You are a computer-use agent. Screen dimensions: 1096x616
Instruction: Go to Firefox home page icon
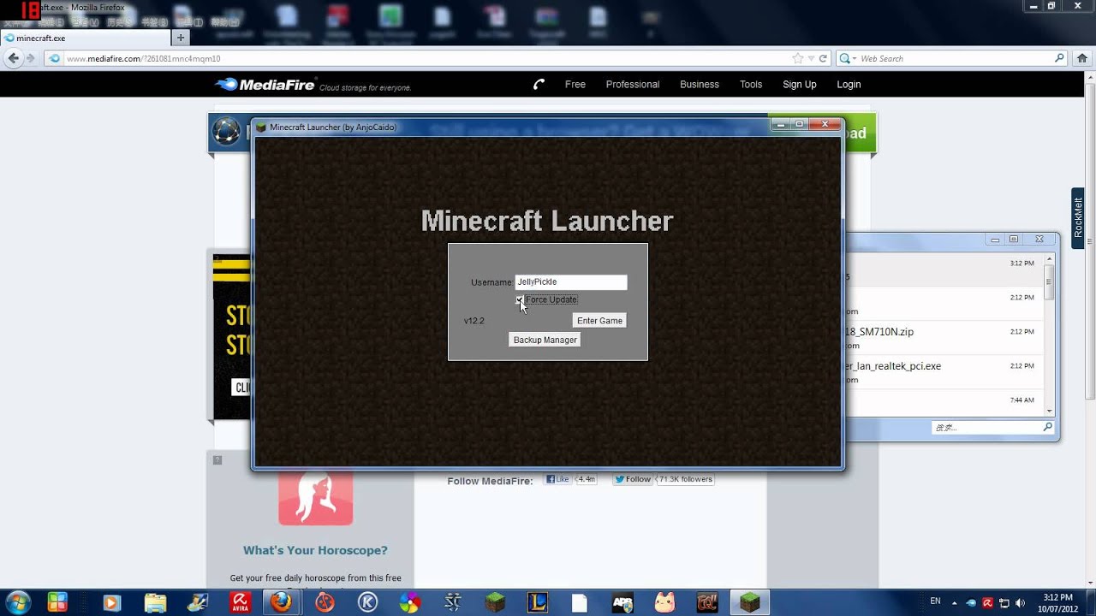(1082, 58)
